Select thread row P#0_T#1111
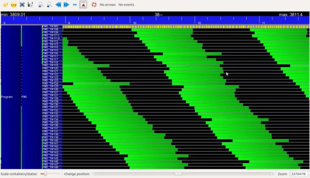 (x=52, y=35)
